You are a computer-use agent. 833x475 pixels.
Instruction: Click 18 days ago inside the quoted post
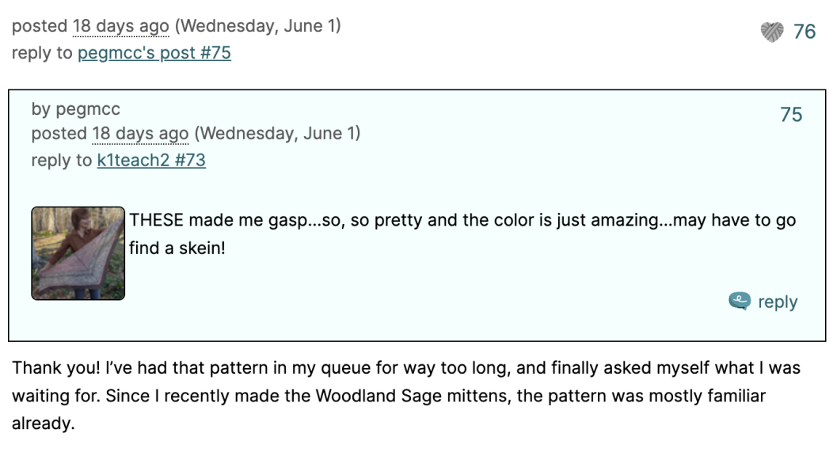(x=139, y=133)
